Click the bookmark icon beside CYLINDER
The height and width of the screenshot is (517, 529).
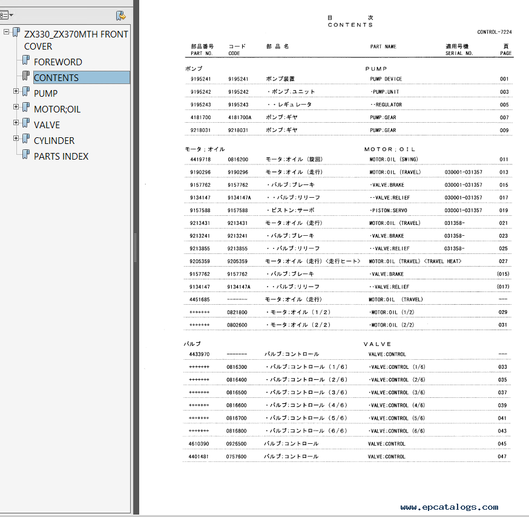[x=26, y=138]
